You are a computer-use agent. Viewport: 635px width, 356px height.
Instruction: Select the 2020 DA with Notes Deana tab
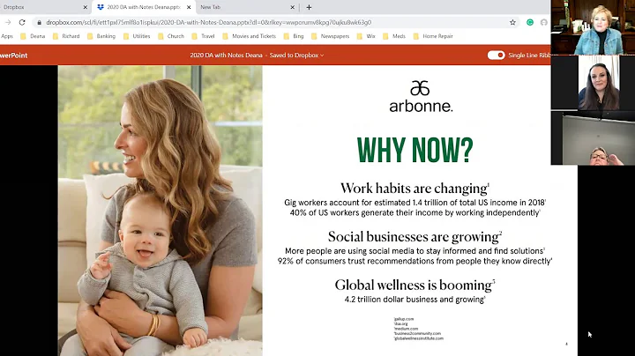coord(144,7)
